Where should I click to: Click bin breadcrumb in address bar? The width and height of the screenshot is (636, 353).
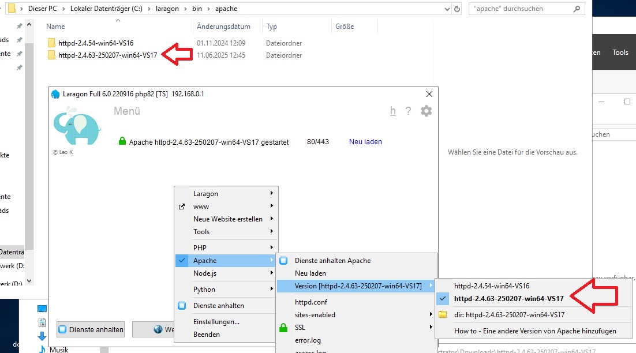[x=197, y=9]
